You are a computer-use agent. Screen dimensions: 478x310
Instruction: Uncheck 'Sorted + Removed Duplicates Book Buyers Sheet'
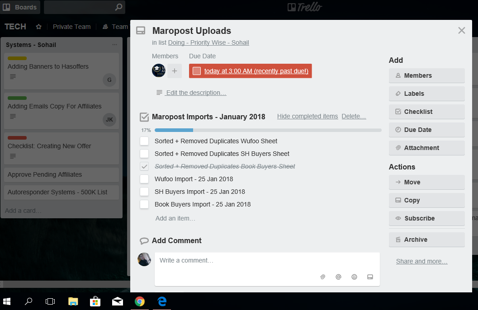pyautogui.click(x=144, y=167)
